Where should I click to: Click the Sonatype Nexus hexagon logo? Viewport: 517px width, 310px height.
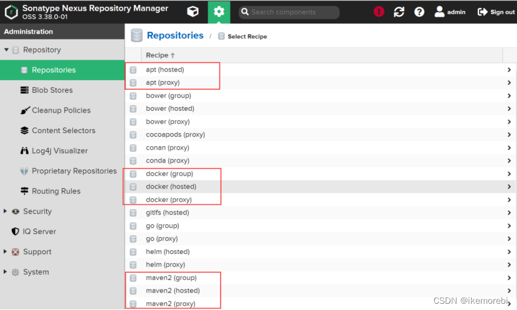pos(11,12)
